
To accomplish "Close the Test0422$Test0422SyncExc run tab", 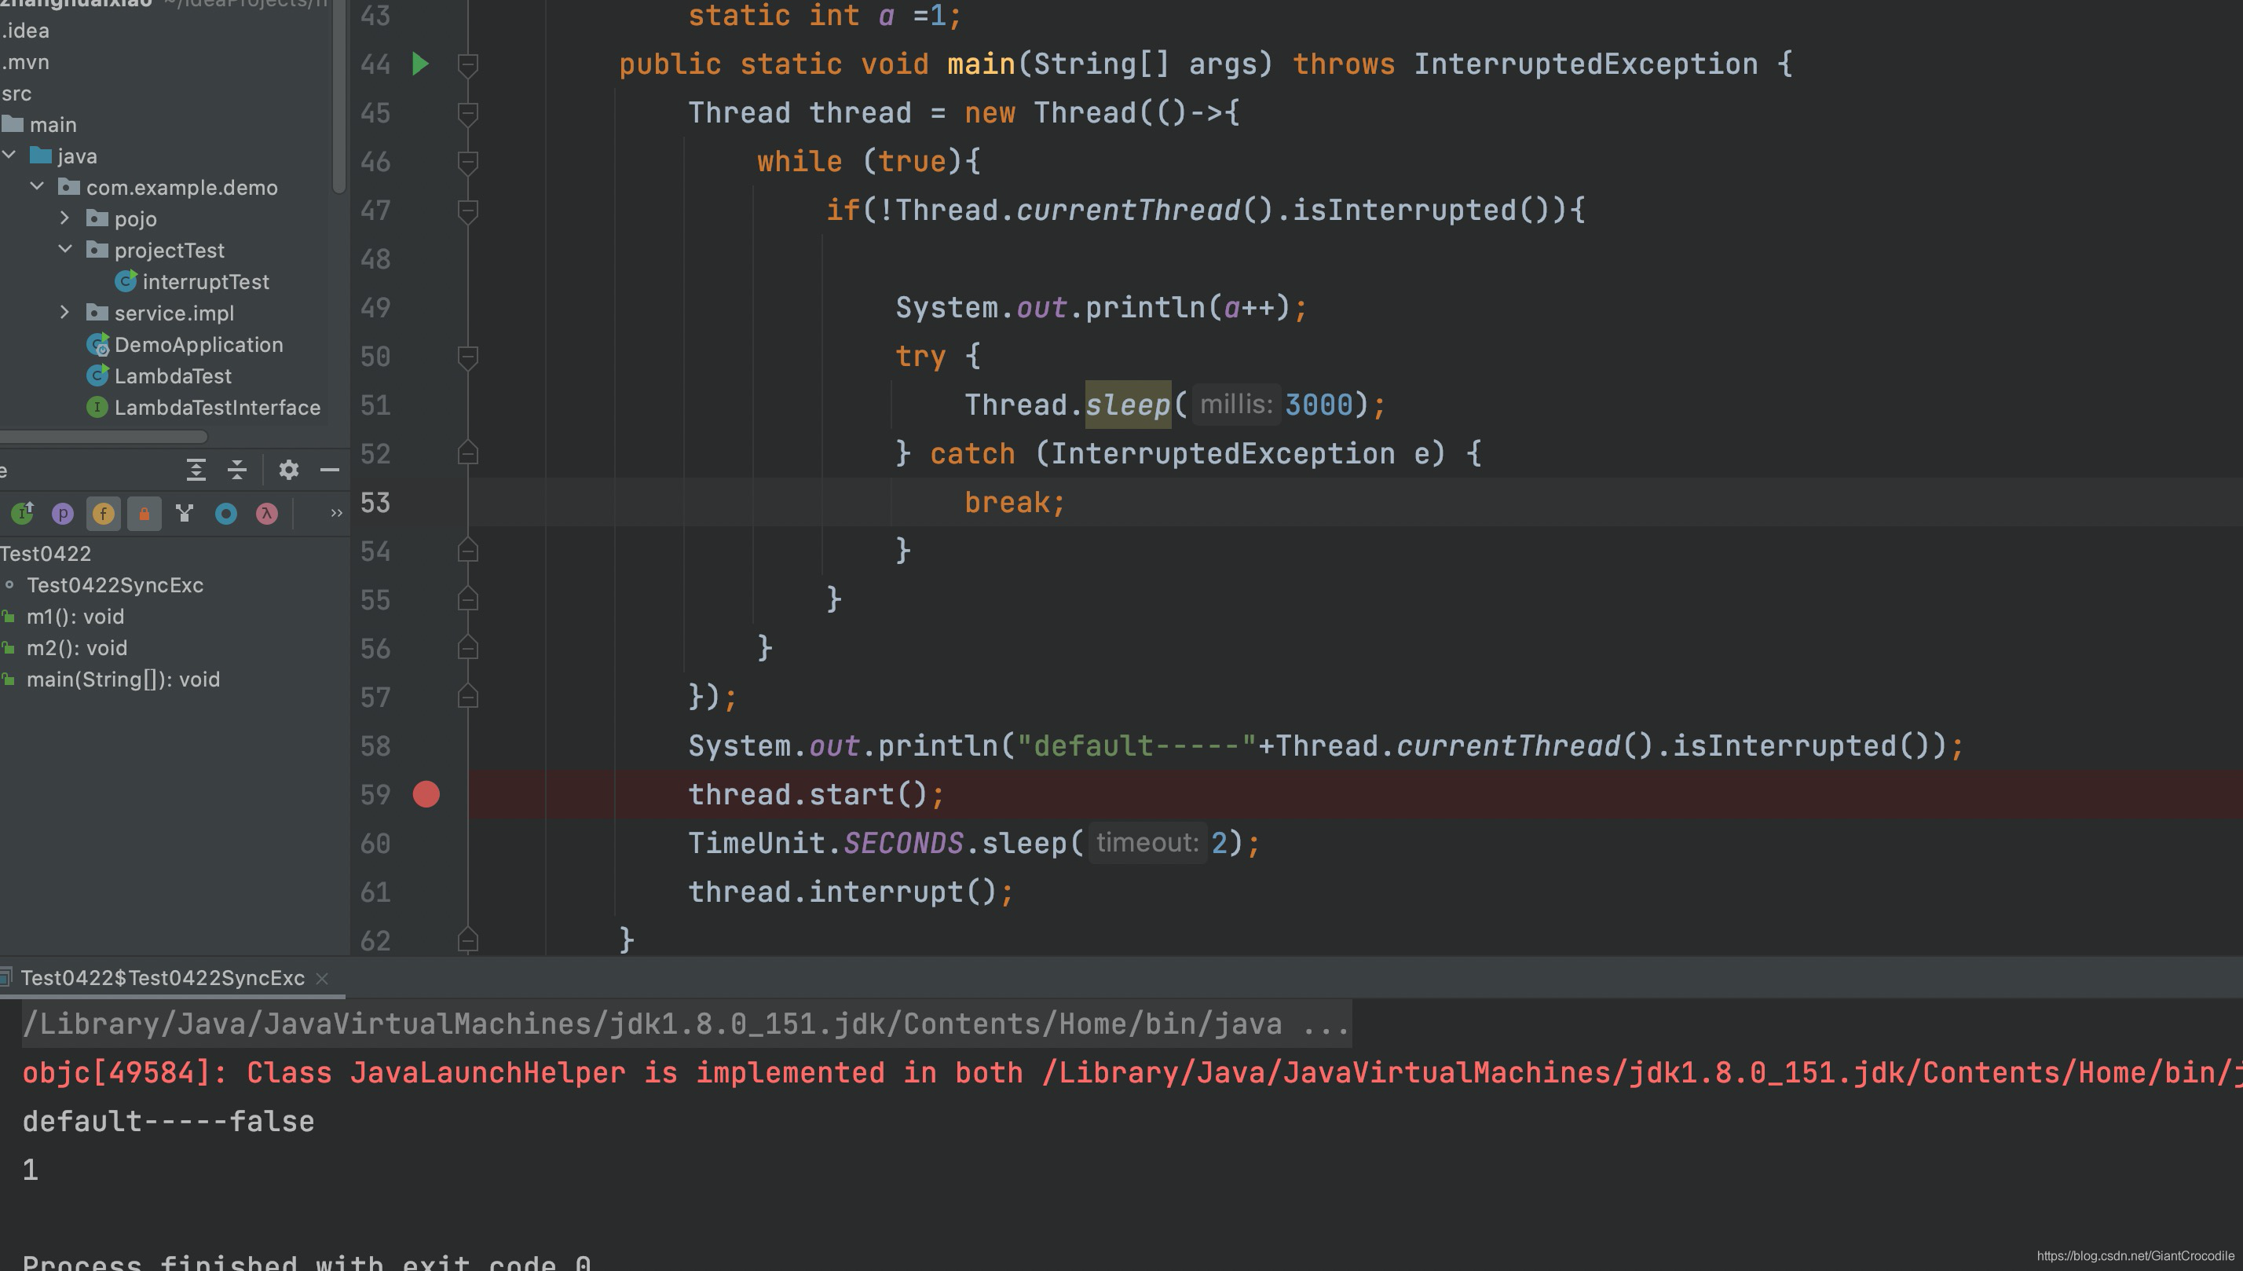I will (x=322, y=979).
